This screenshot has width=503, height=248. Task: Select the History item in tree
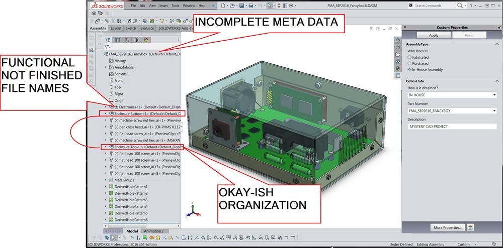click(120, 60)
